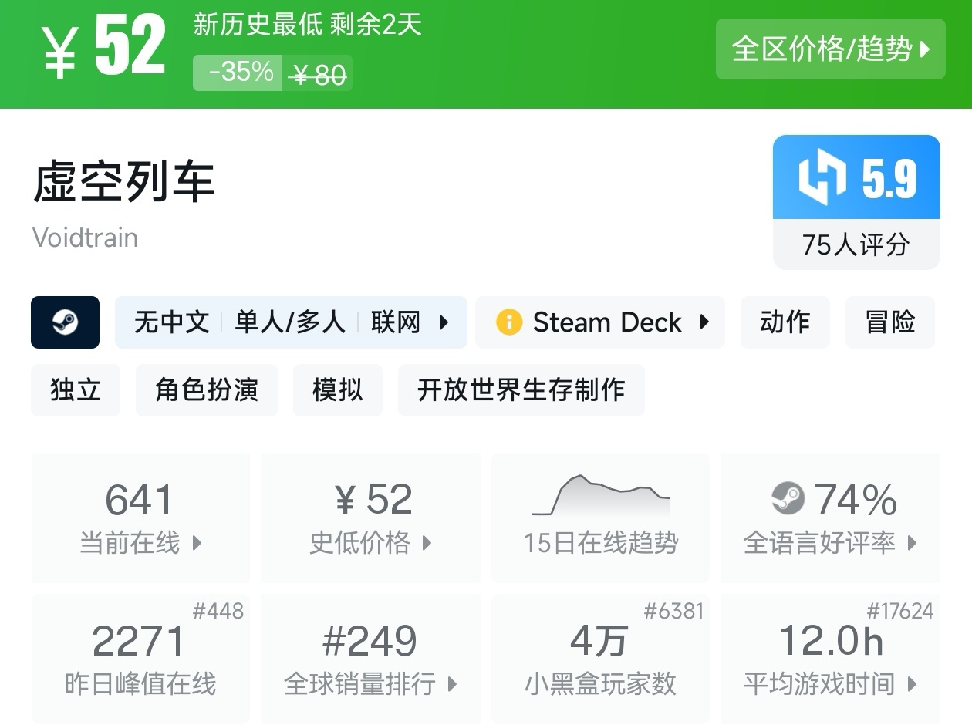Tap the Voidtrain English subtitle

point(85,238)
